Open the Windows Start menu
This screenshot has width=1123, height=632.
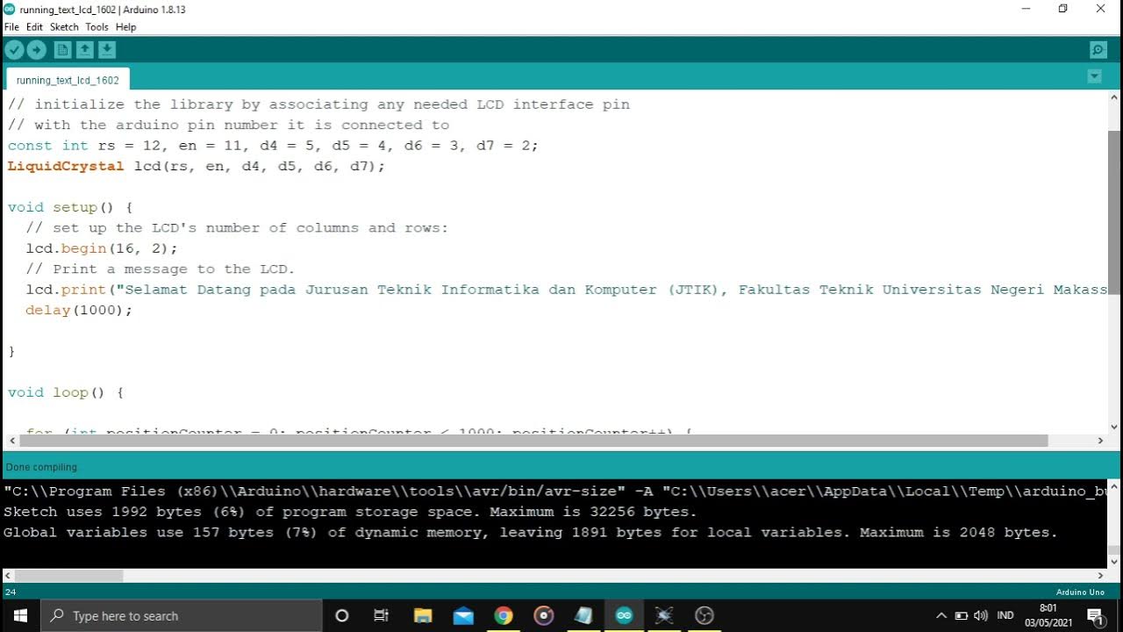coord(20,616)
